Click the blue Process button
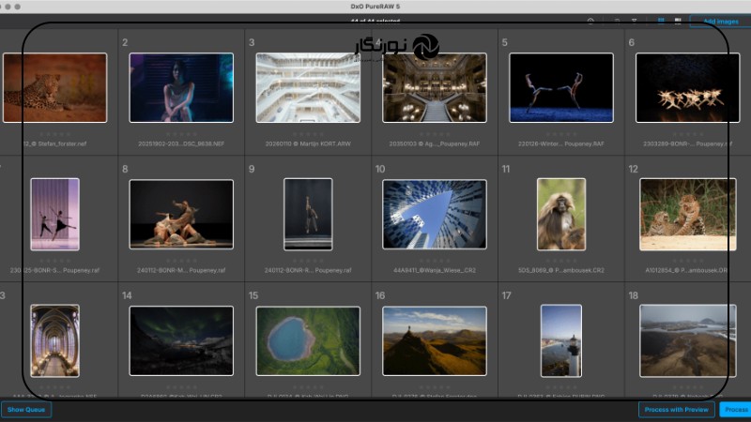Screen dimensions: 751x422 pos(735,410)
